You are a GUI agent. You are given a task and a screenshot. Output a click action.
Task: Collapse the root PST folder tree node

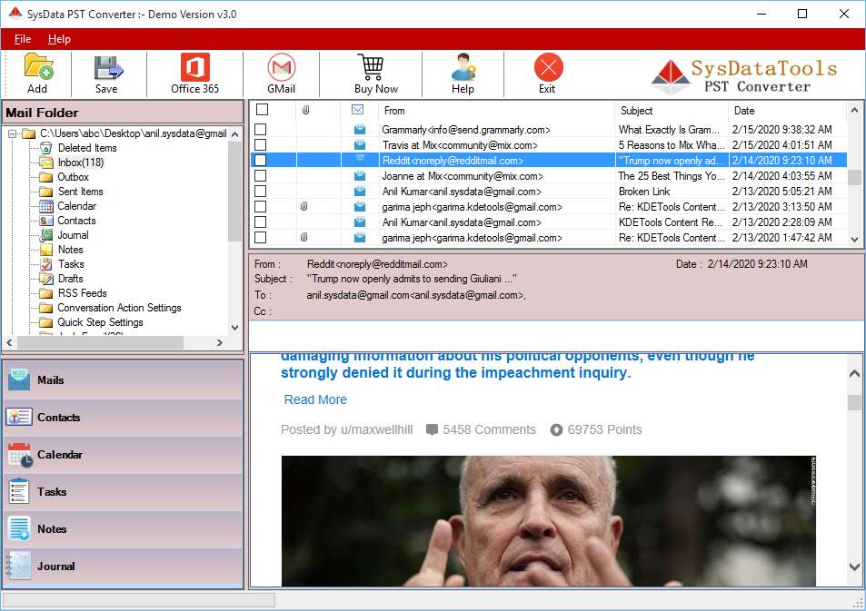tap(12, 133)
